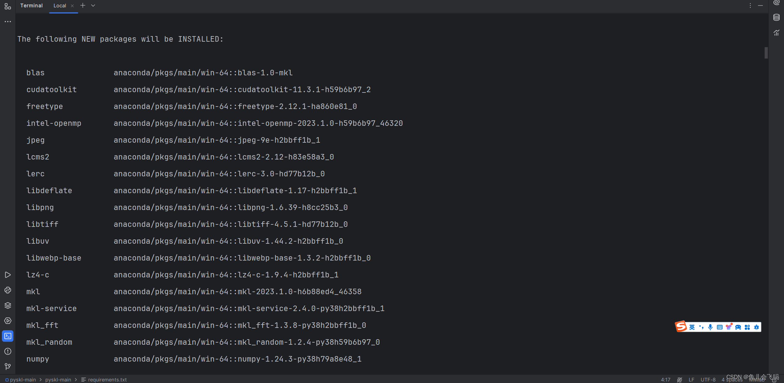Open the new terminal session type dropdown
This screenshot has height=383, width=784.
pos(93,6)
